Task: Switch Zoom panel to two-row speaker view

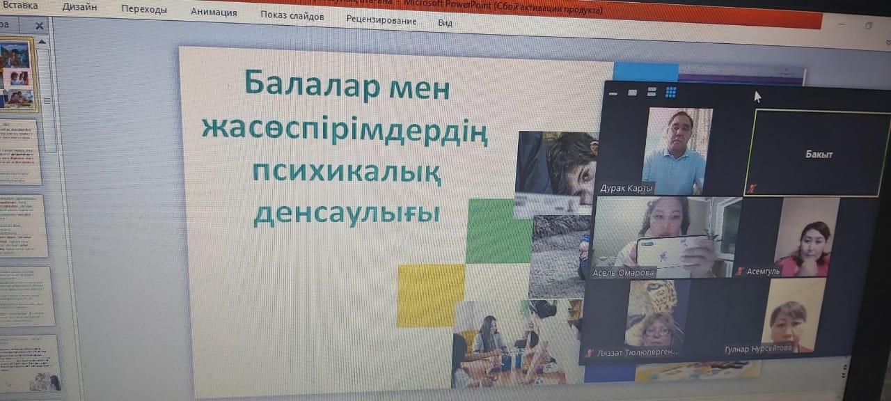Action: 652,92
